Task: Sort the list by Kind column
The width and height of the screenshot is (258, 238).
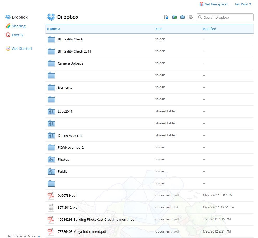Action: click(x=159, y=29)
